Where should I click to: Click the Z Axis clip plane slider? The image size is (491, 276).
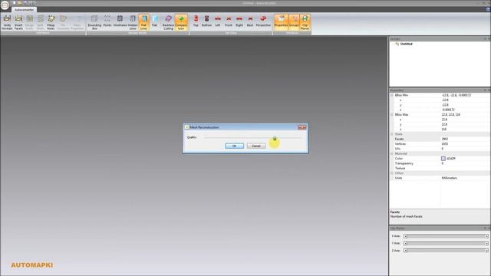click(x=446, y=251)
